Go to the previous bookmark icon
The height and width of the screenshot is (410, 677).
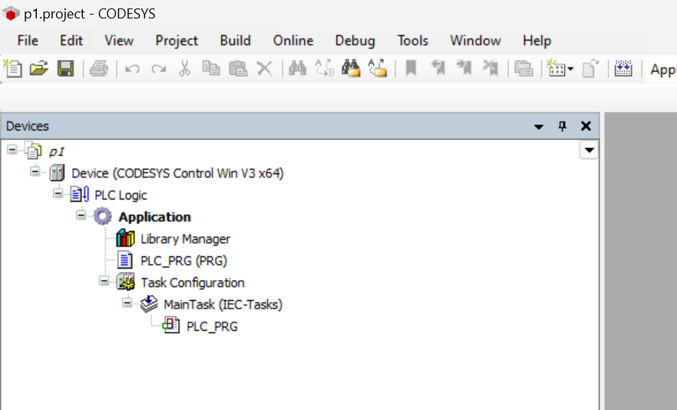click(438, 68)
